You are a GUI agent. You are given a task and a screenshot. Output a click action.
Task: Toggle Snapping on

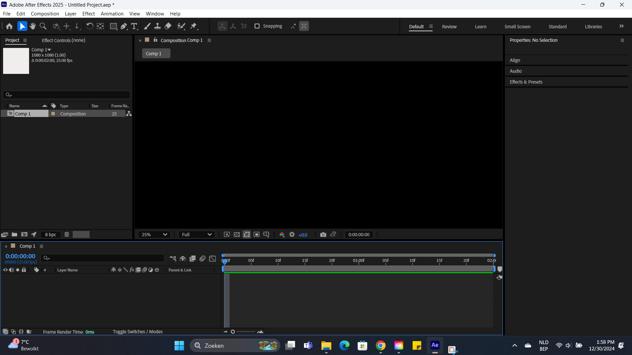[257, 26]
